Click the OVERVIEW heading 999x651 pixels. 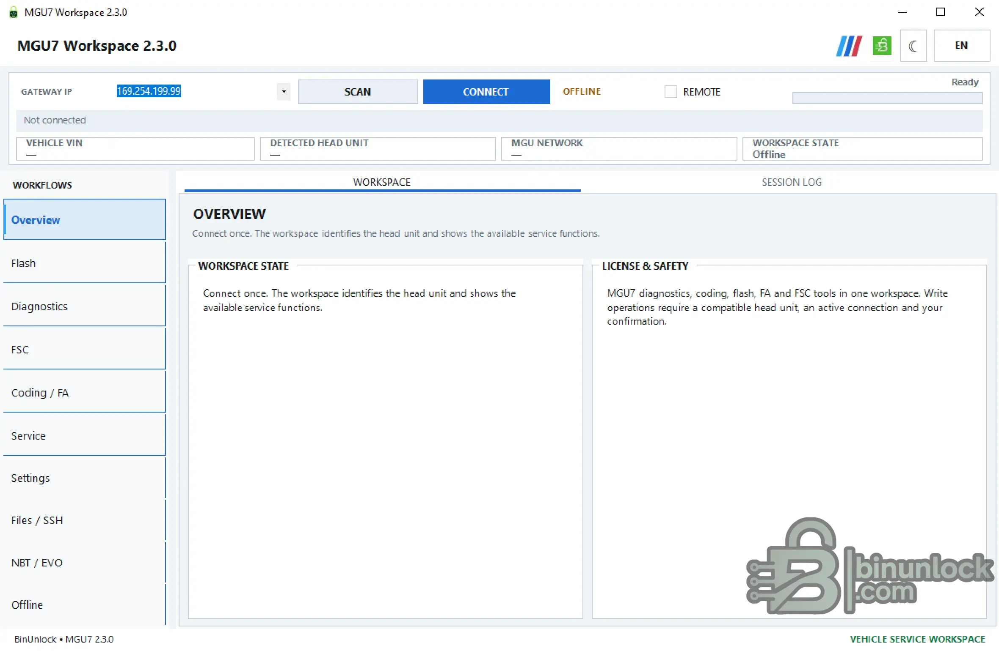[229, 214]
